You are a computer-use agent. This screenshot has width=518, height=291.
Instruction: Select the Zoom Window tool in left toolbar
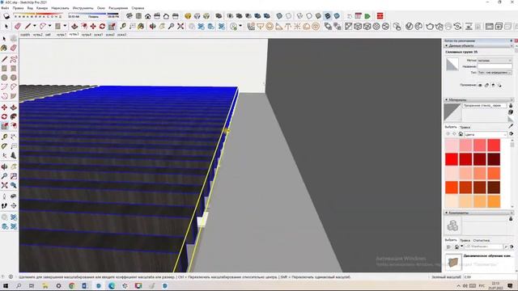(x=14, y=176)
